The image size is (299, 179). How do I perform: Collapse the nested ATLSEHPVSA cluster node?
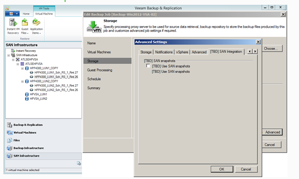pos(18,64)
